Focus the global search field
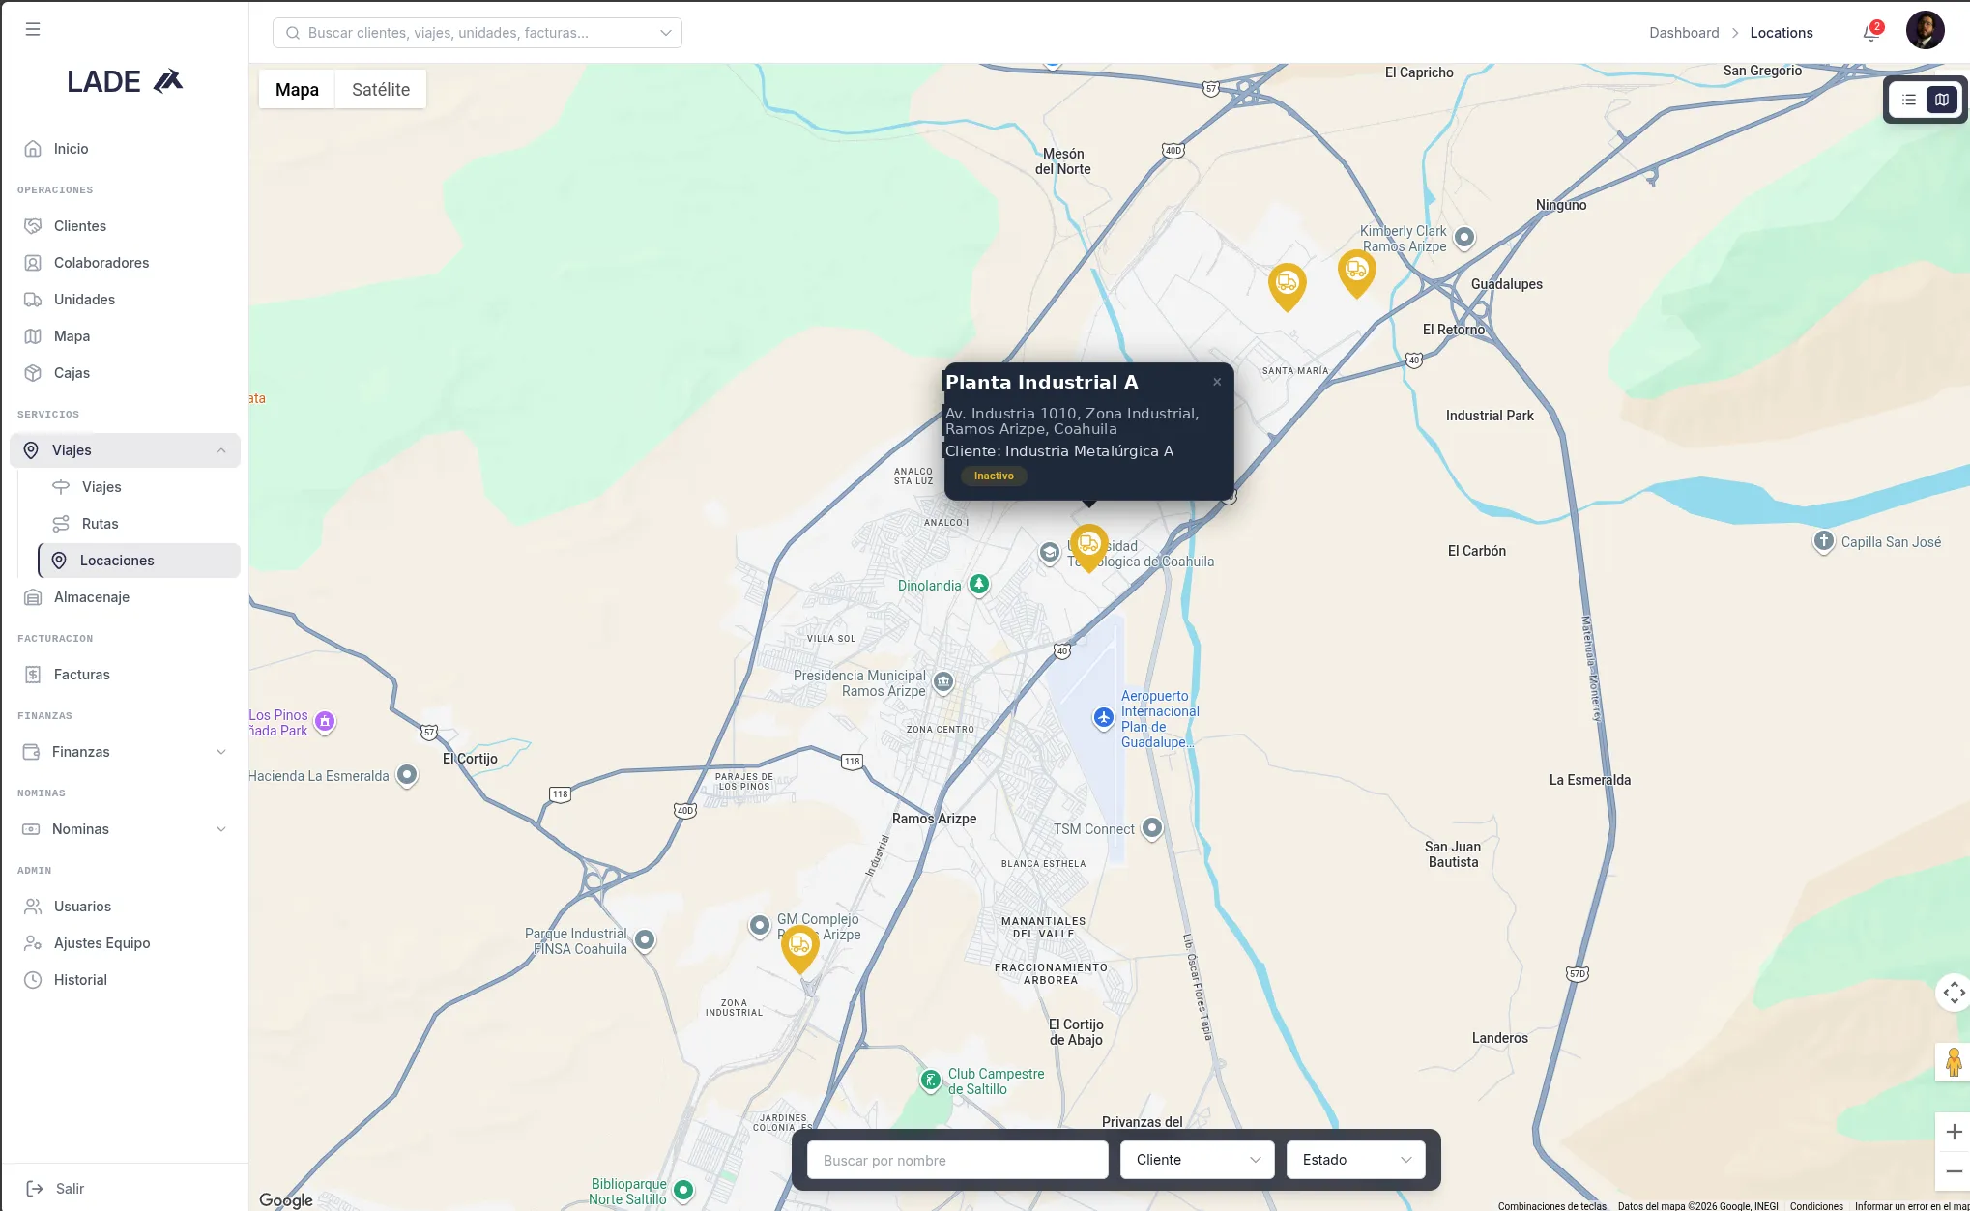1970x1211 pixels. tap(478, 33)
